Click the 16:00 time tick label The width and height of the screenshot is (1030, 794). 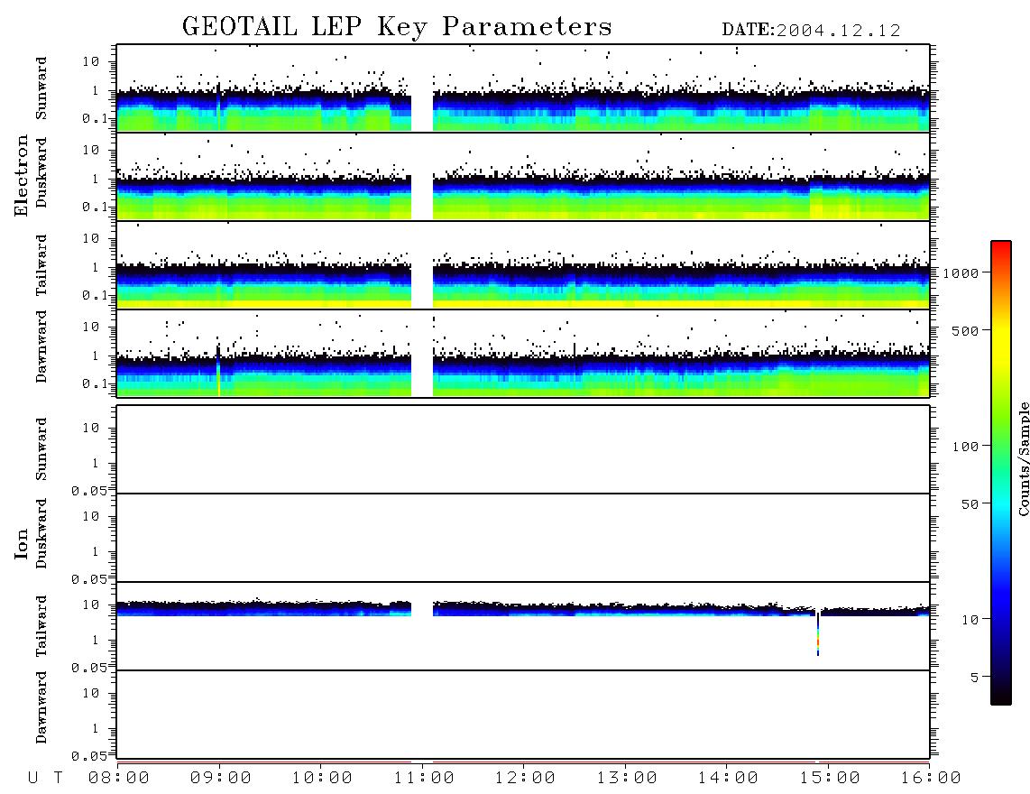pyautogui.click(x=931, y=779)
